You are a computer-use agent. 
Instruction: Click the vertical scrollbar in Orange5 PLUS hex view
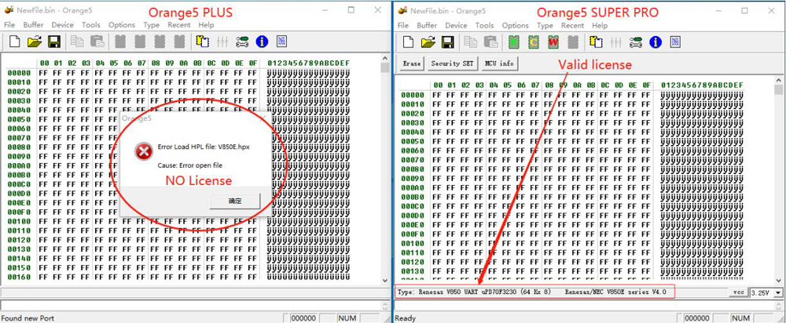[x=385, y=172]
